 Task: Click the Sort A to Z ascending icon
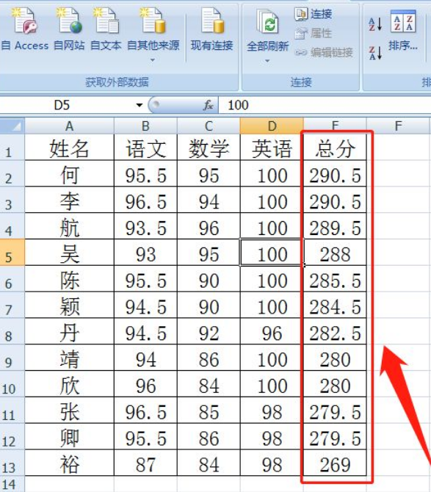coord(375,24)
